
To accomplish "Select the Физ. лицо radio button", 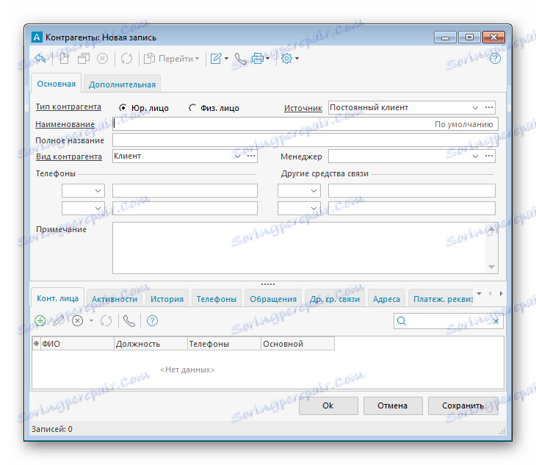I will coord(192,108).
